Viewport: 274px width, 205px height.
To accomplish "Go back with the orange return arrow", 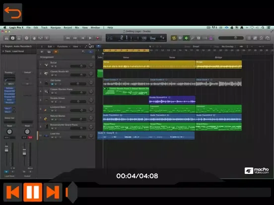I will (13, 13).
